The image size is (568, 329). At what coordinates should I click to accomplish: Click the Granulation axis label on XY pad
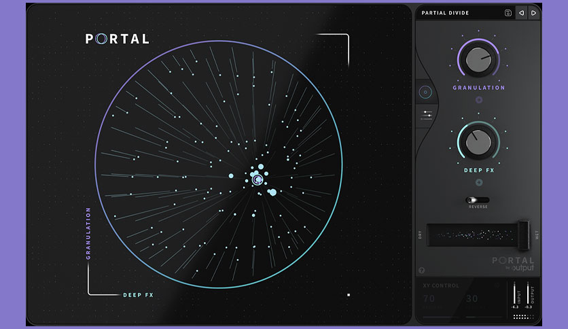[x=88, y=233]
